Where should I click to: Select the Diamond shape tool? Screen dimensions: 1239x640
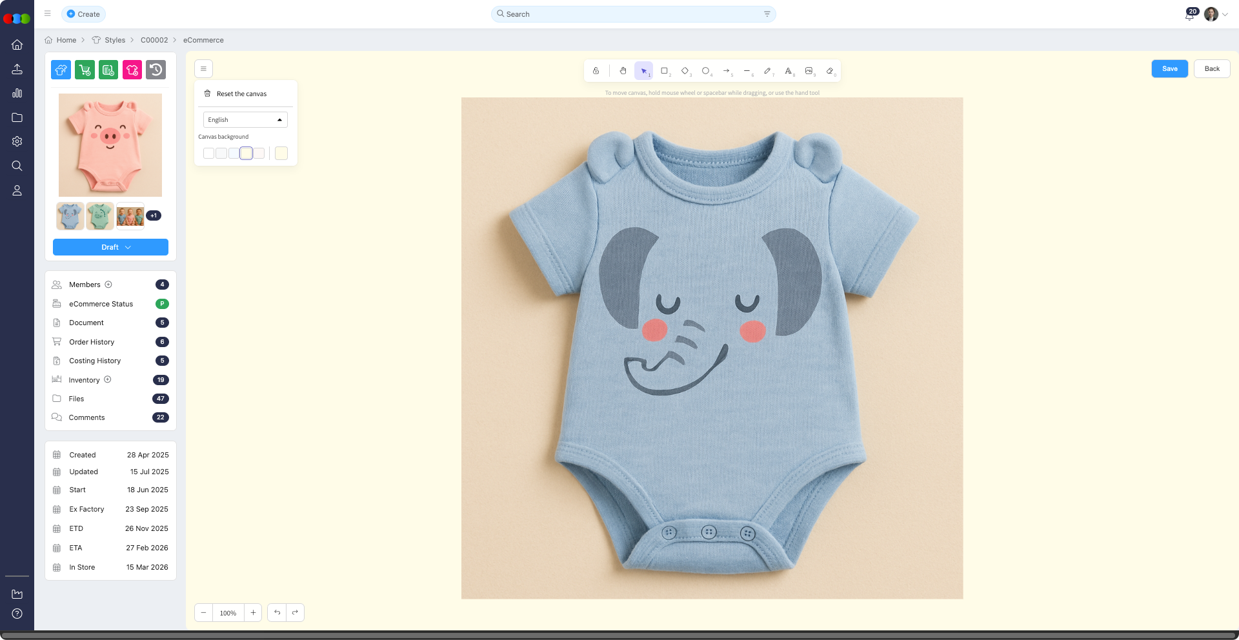coord(685,71)
